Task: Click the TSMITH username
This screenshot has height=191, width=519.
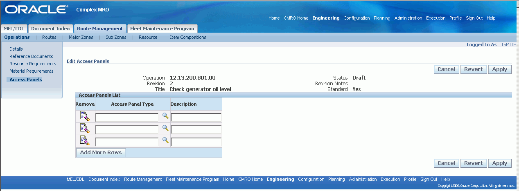Action: 509,44
